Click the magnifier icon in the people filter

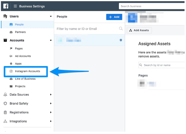(x=121, y=29)
